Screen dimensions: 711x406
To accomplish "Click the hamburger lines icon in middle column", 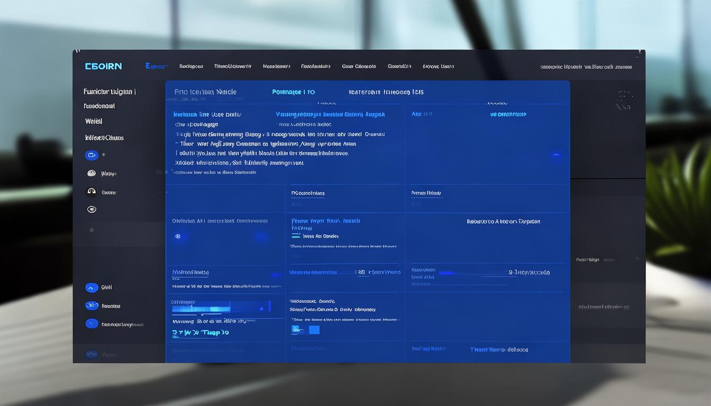I will pyautogui.click(x=296, y=236).
